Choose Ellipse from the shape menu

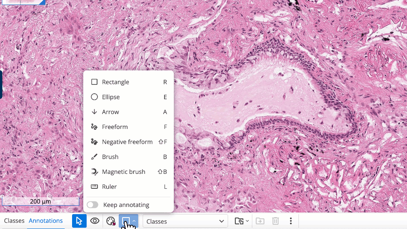click(x=111, y=97)
